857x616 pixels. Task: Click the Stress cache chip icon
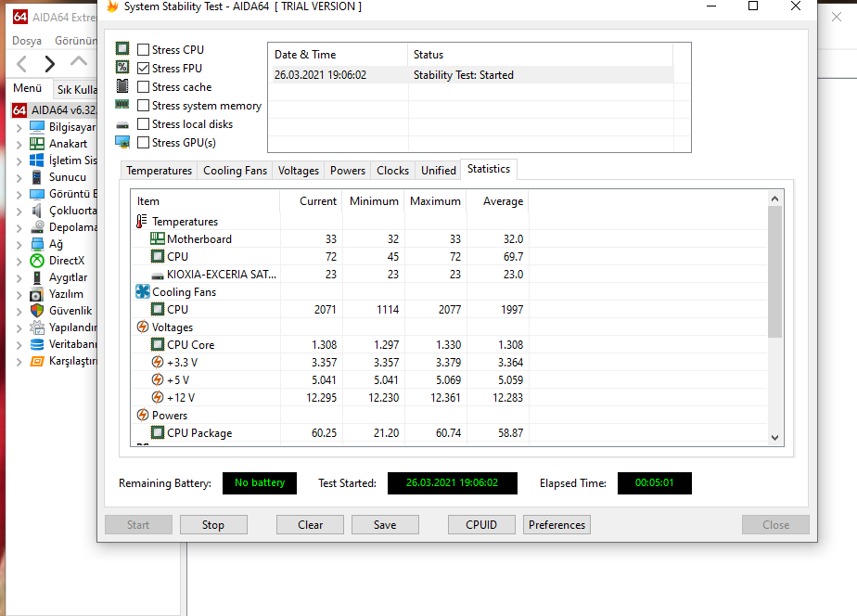122,86
